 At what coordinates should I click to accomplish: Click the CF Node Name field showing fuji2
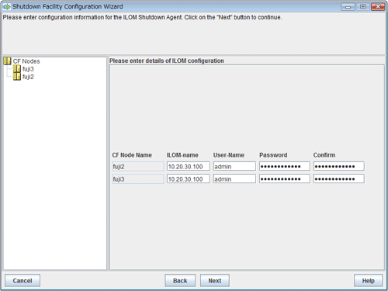coord(138,166)
